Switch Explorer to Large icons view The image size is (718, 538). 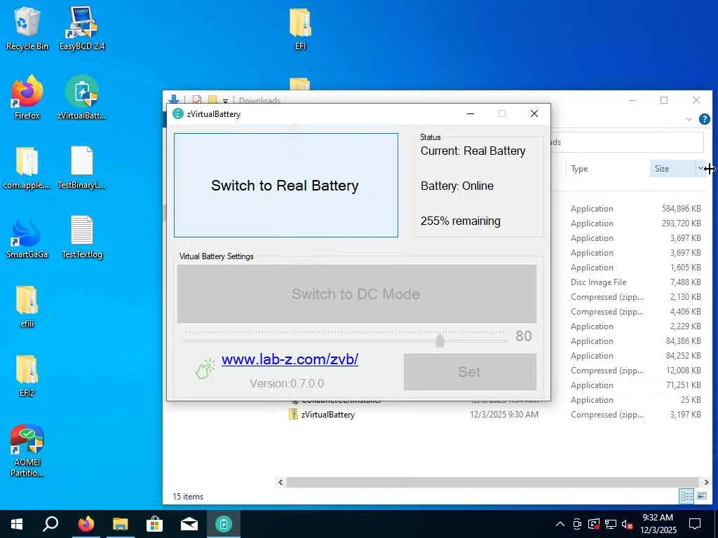coord(702,496)
